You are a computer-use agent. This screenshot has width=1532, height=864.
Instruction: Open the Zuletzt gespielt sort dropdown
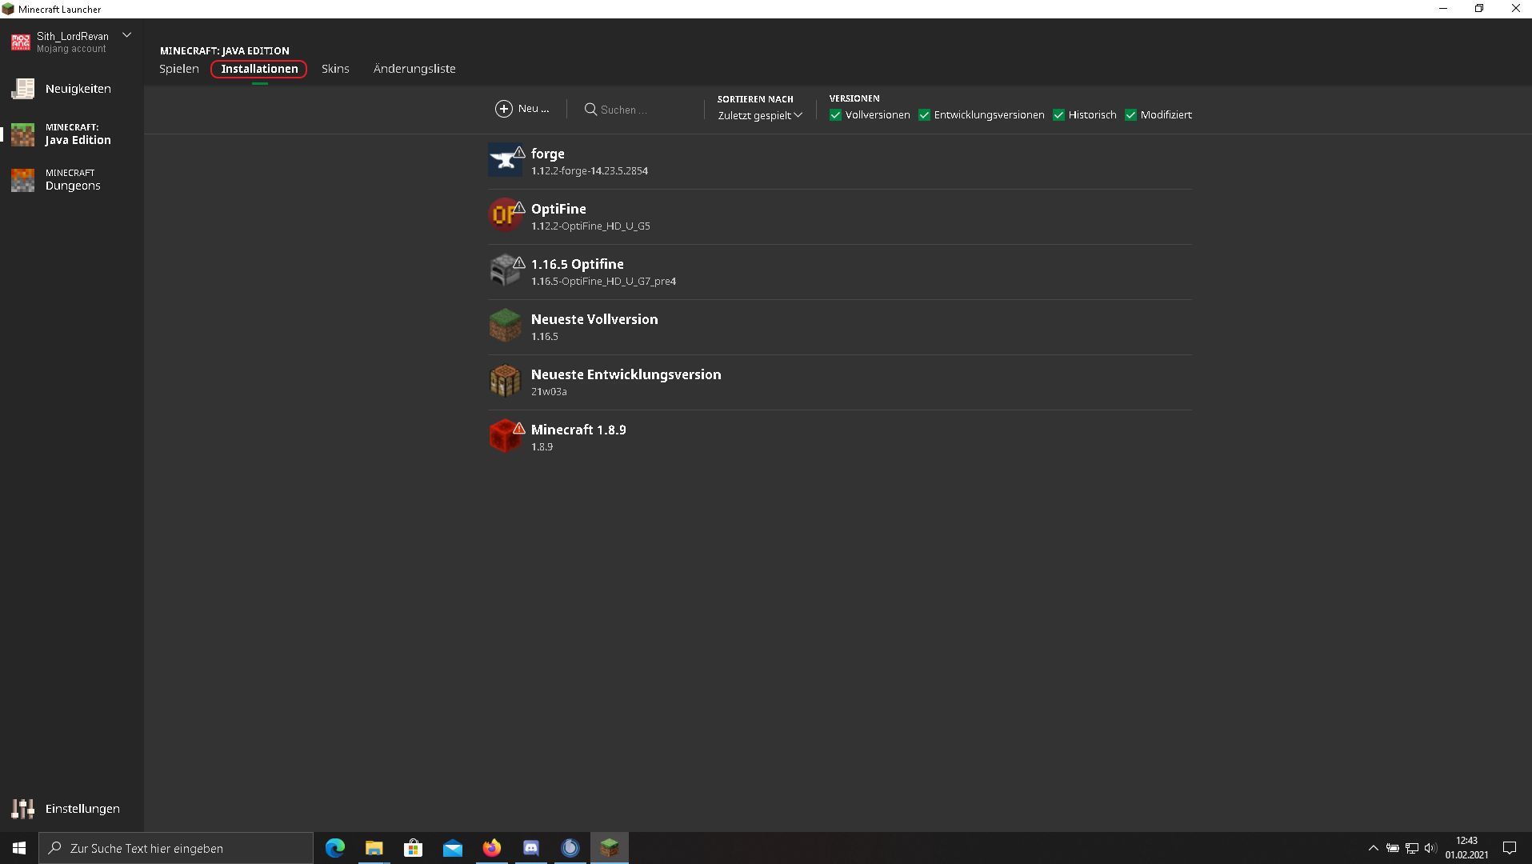[760, 115]
